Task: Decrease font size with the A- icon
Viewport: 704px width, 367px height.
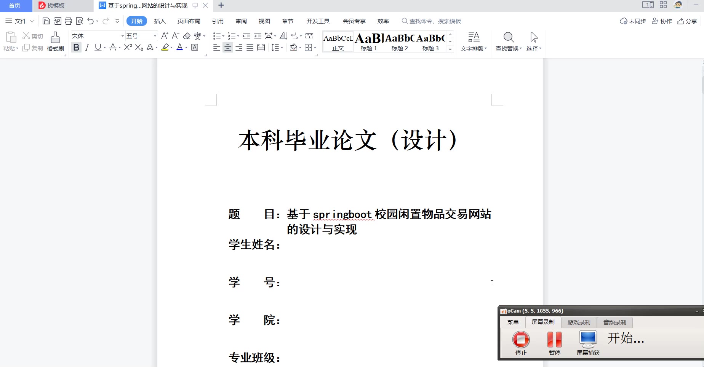Action: click(x=175, y=36)
